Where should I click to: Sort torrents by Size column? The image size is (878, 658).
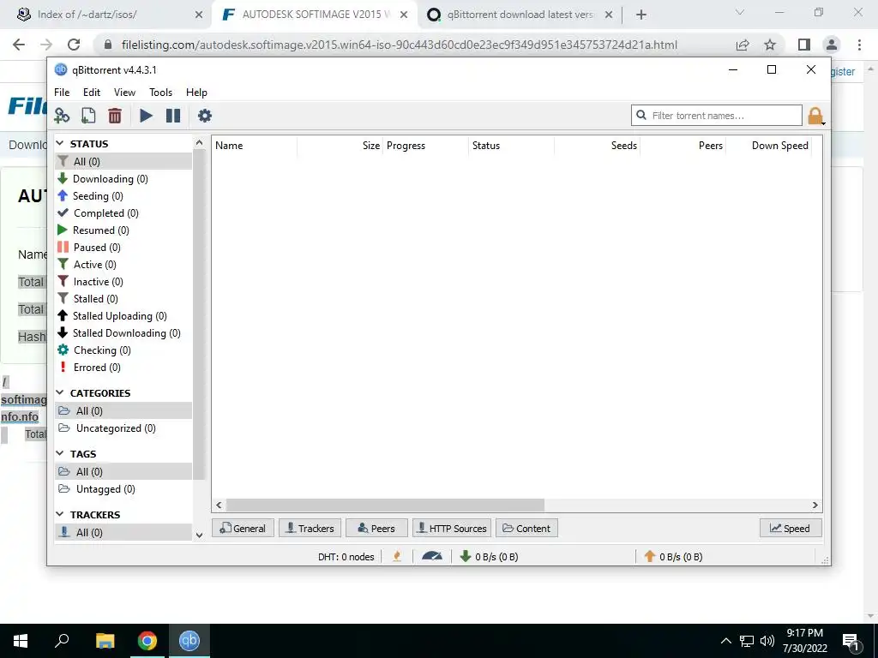coord(340,146)
